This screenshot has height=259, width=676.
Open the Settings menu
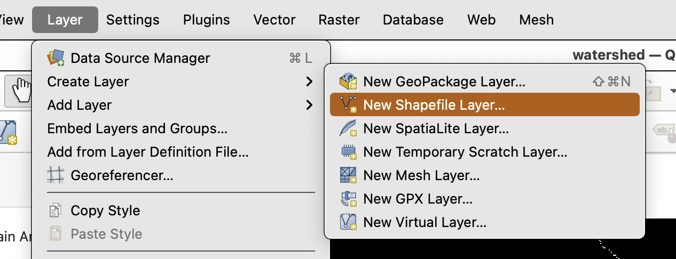point(132,20)
